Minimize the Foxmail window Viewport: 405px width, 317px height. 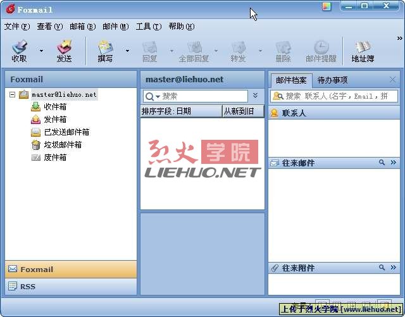click(x=349, y=6)
